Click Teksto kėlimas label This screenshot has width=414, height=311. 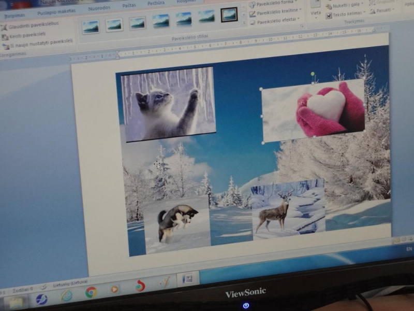(x=347, y=15)
